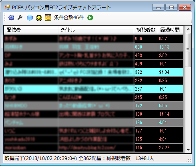Image resolution: width=195 pixels, height=166 pixels.
Task: Select the gray row with 608 viewers
Action: pos(94,47)
